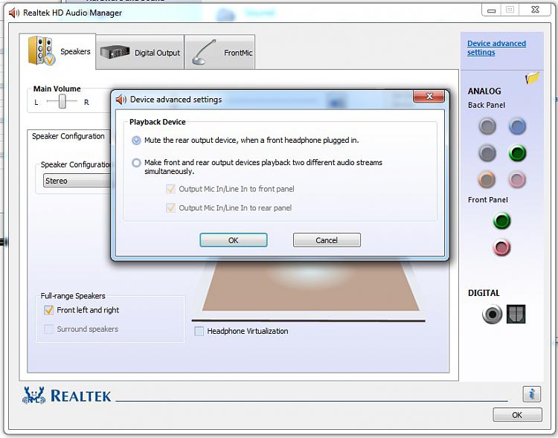Toggle 'Output Mic In/Line In to rear panel' checkbox
558x438 pixels.
pos(170,207)
